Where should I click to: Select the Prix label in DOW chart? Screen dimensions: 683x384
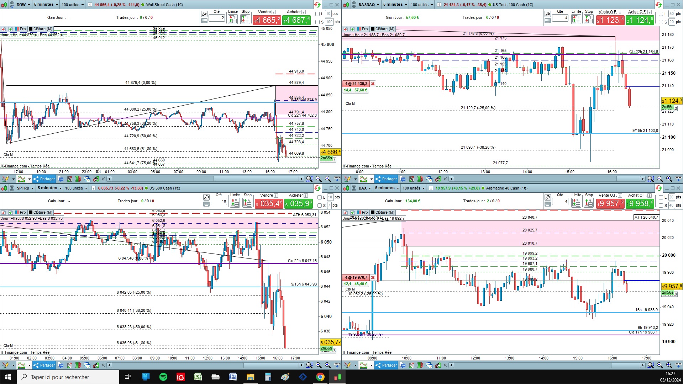pyautogui.click(x=21, y=29)
